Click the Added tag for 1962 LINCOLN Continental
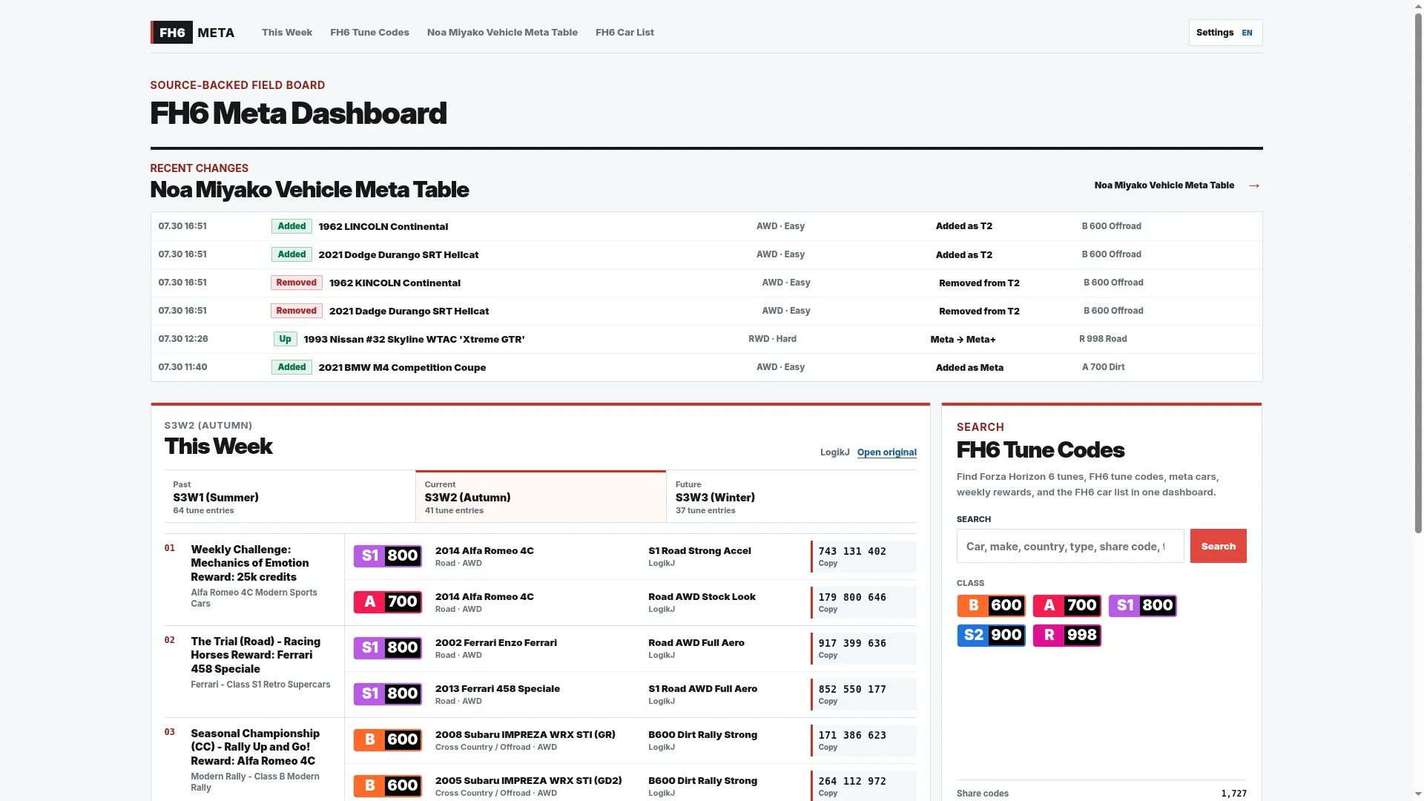This screenshot has width=1424, height=801. tap(291, 226)
